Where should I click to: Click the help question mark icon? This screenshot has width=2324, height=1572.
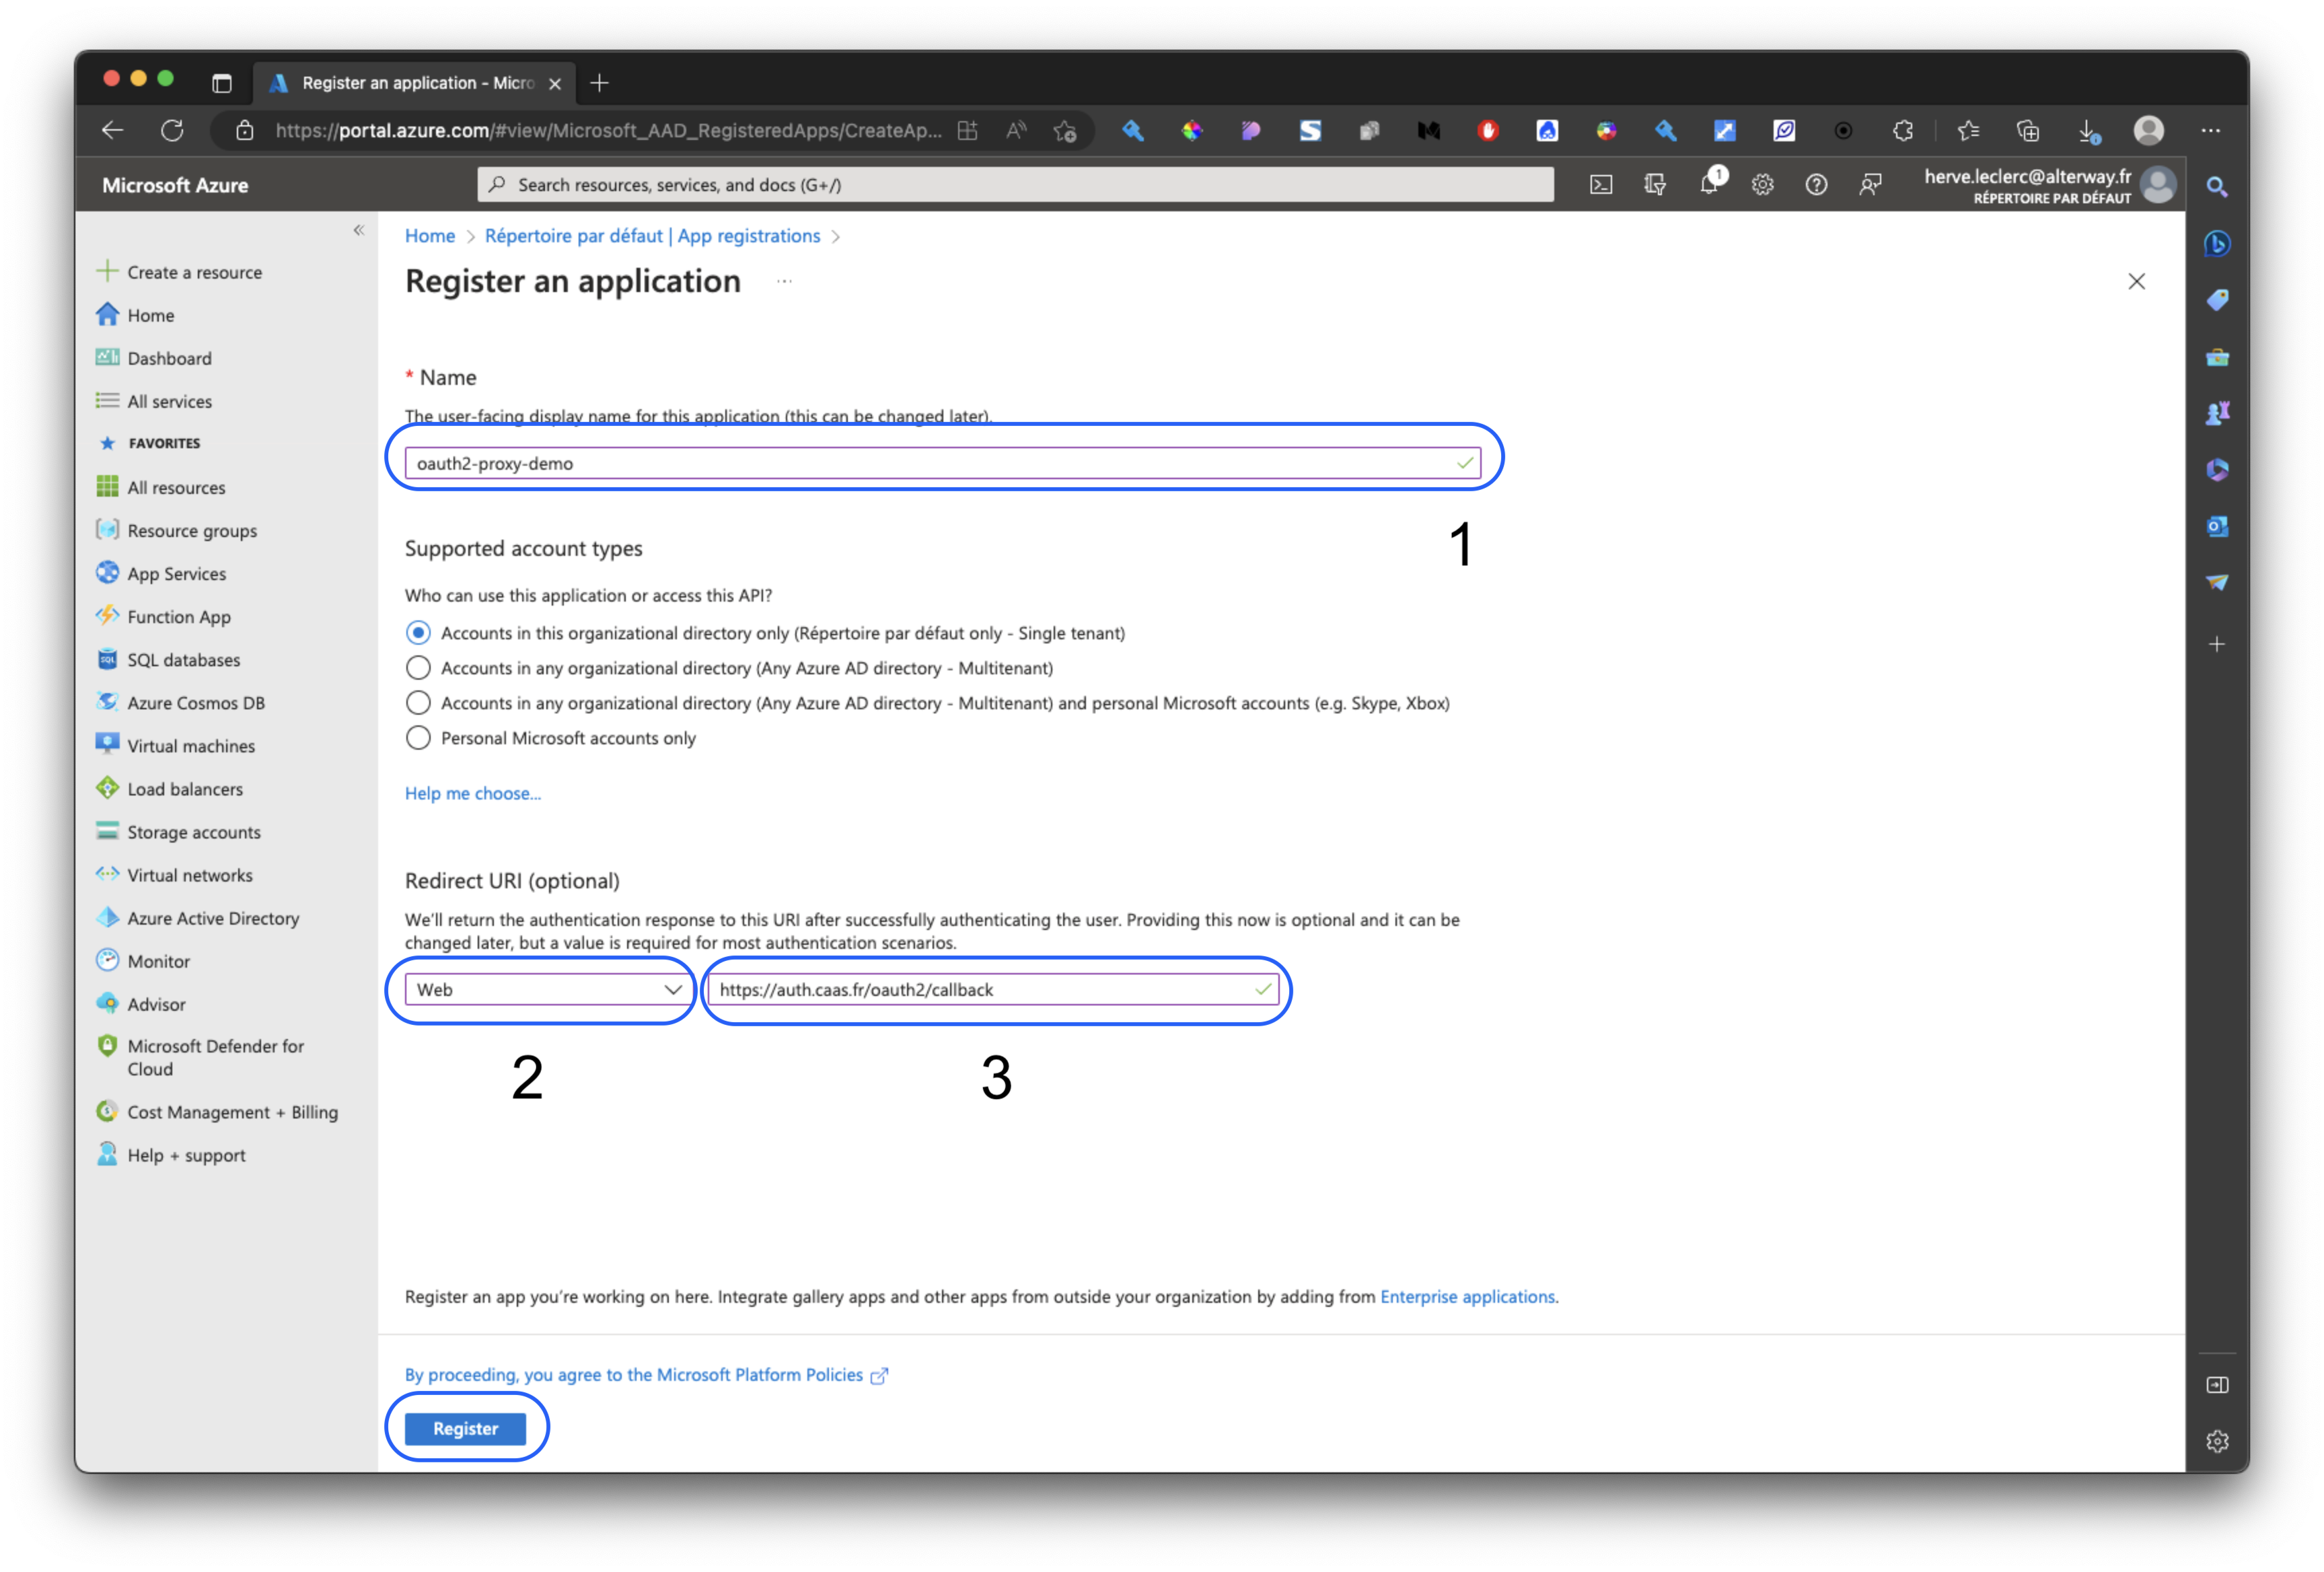point(1816,185)
